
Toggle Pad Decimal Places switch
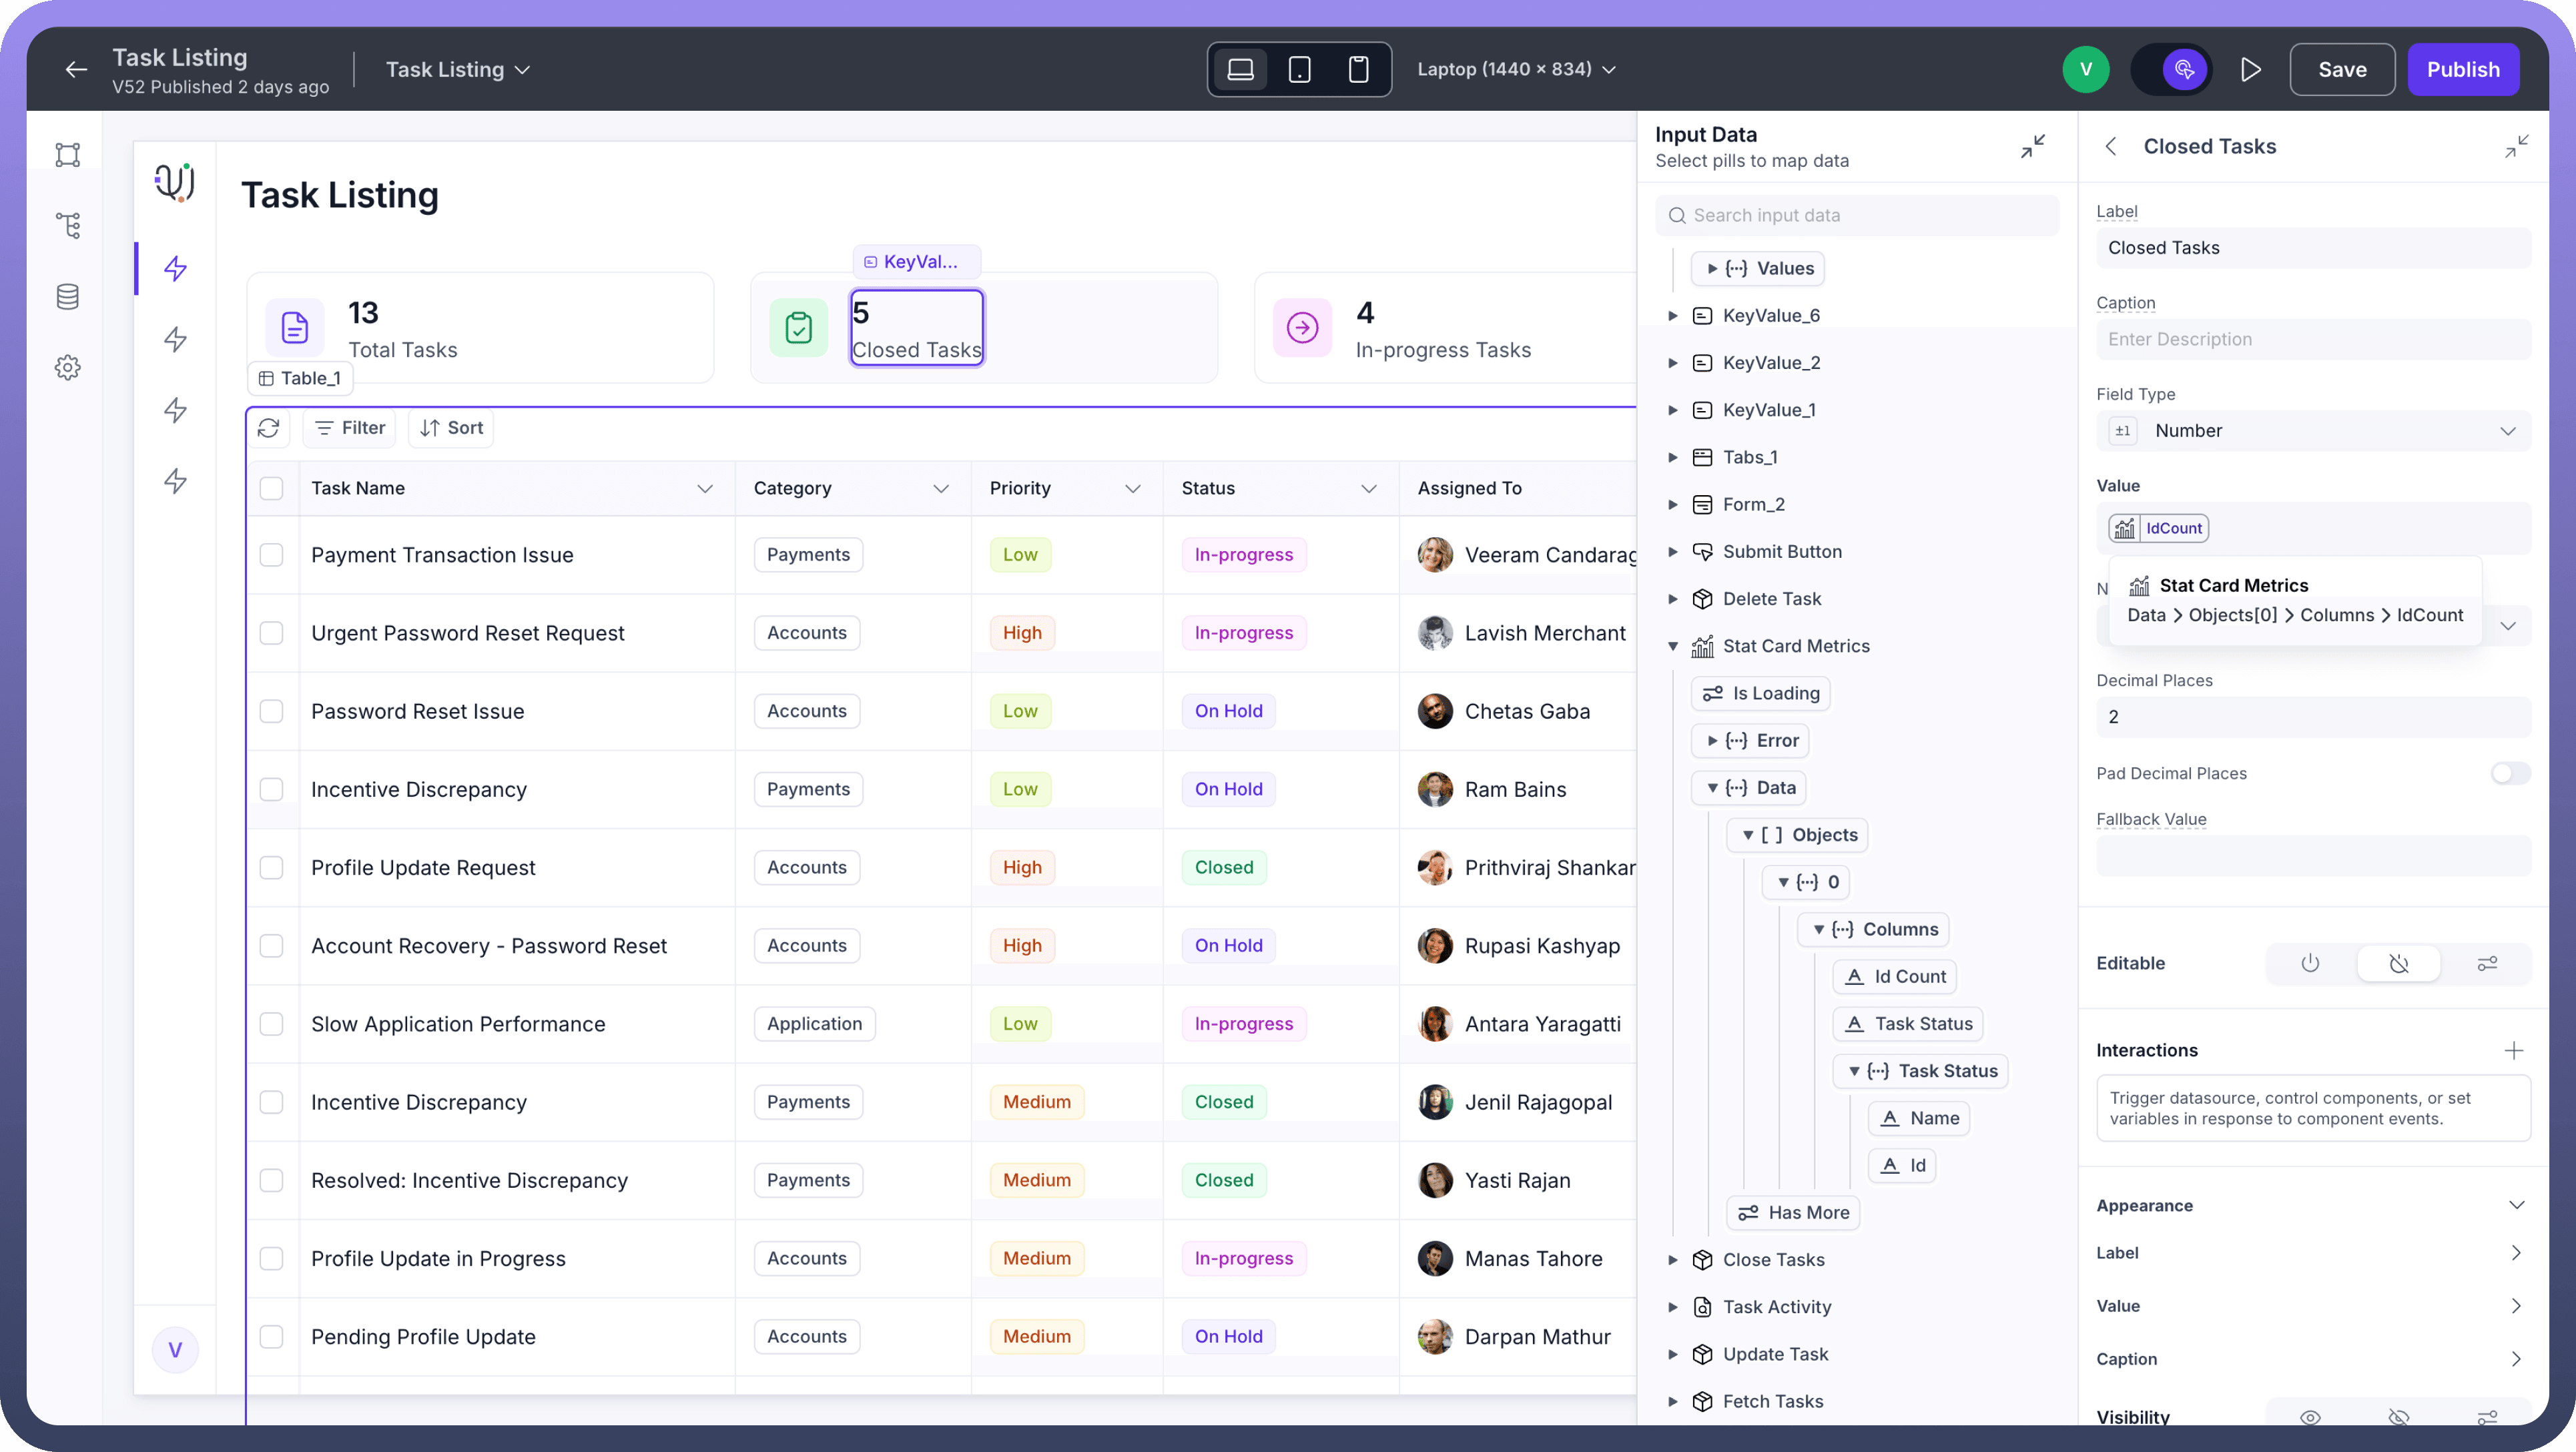click(x=2509, y=773)
